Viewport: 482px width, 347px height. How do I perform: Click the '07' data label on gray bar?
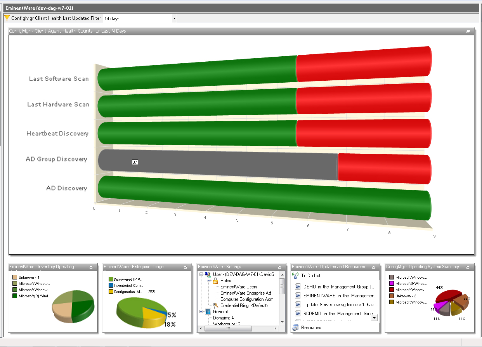pos(135,162)
